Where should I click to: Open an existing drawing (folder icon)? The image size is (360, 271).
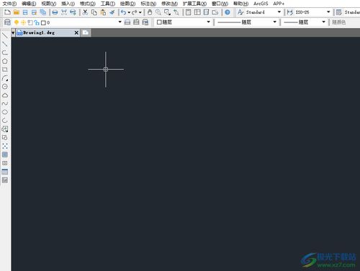(17, 12)
